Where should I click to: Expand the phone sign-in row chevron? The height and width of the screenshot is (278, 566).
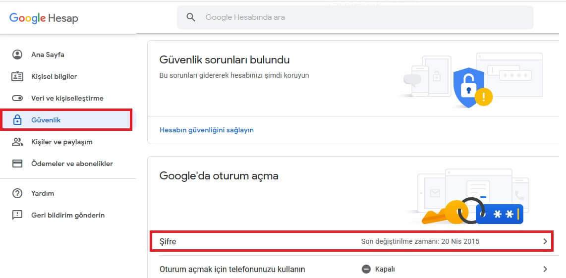(545, 269)
